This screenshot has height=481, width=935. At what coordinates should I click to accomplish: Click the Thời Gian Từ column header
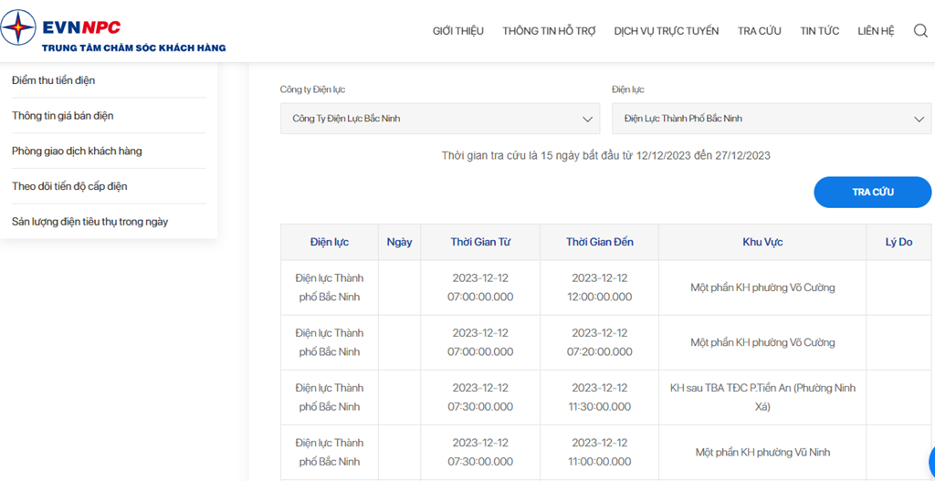(480, 242)
